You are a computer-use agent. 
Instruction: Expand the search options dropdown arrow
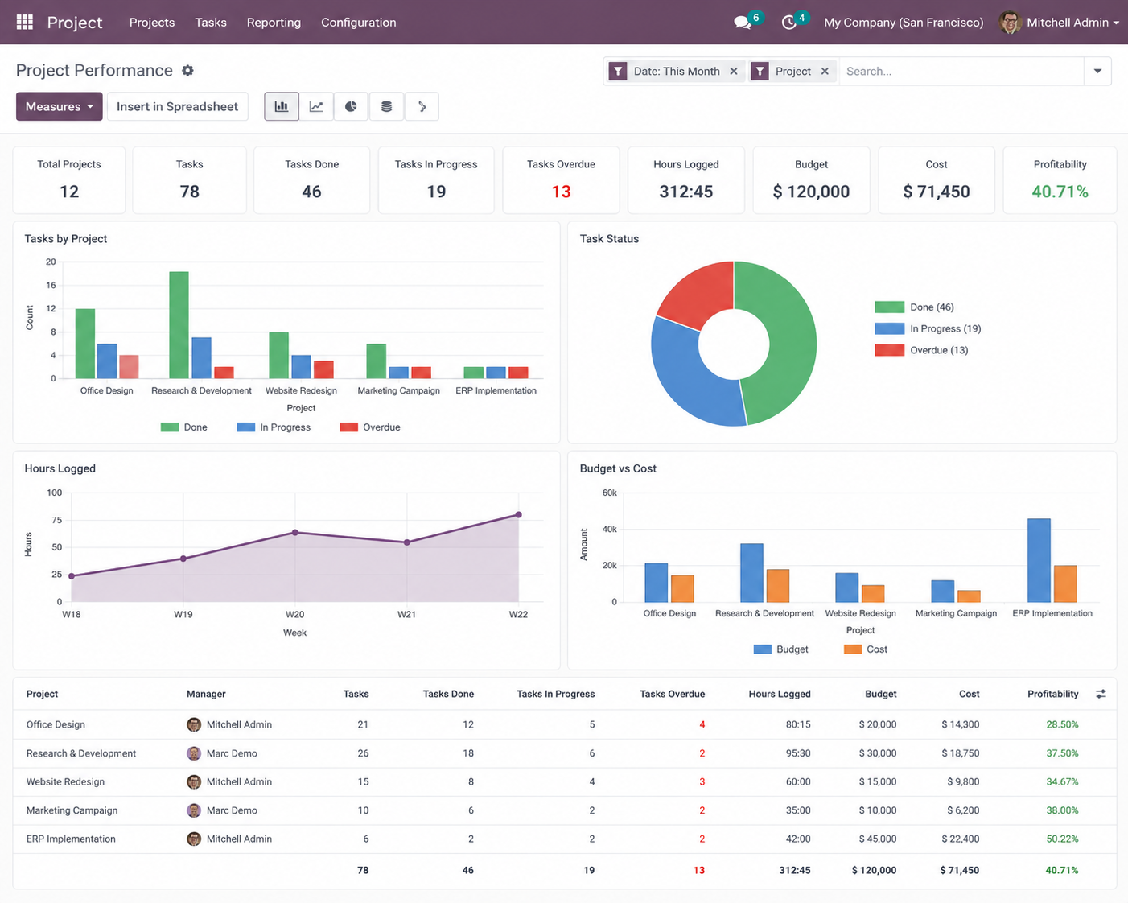[x=1097, y=71]
